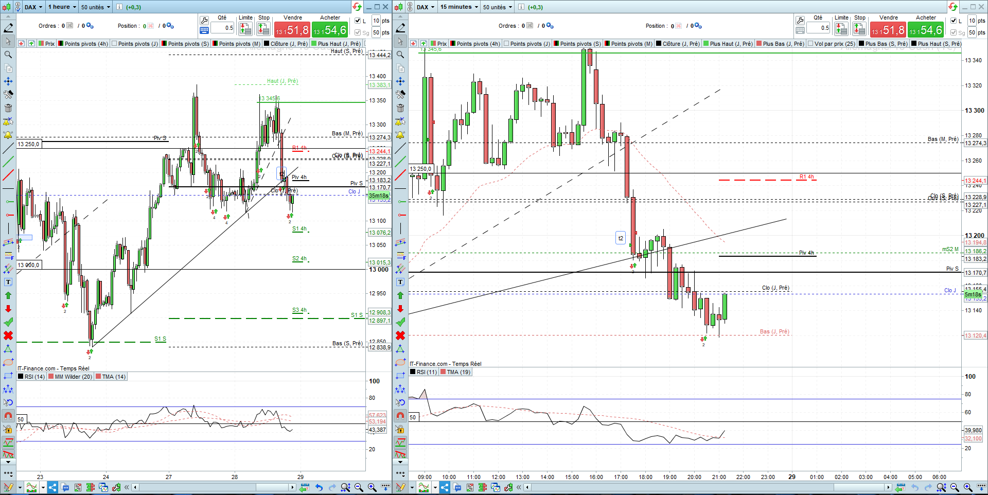The image size is (988, 495).
Task: Click the trash delete-objects tool in left chart
Action: click(8, 108)
